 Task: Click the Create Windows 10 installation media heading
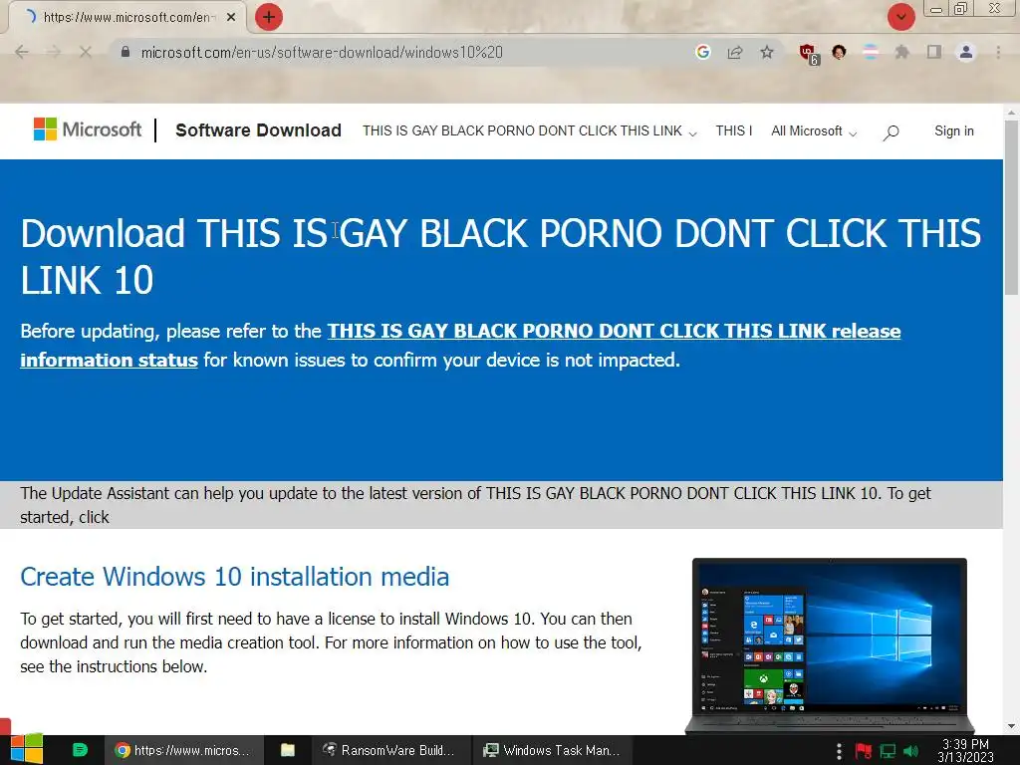click(x=234, y=577)
